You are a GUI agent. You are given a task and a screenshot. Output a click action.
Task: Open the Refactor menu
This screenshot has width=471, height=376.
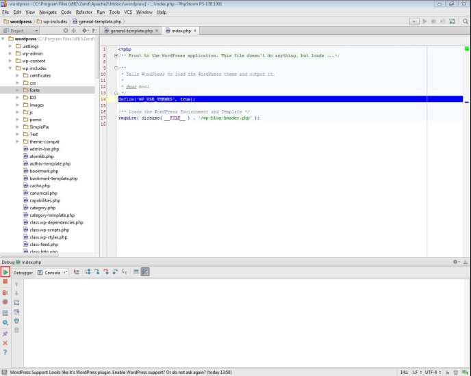[84, 12]
